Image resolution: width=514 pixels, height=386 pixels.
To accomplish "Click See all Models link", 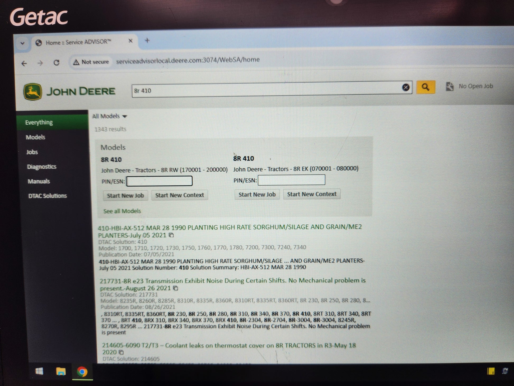I will pos(122,211).
